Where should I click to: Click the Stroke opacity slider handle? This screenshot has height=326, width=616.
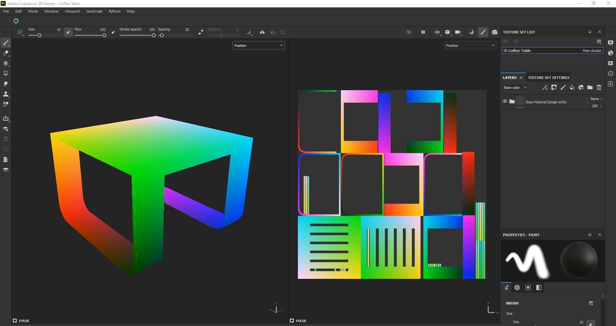coord(154,35)
